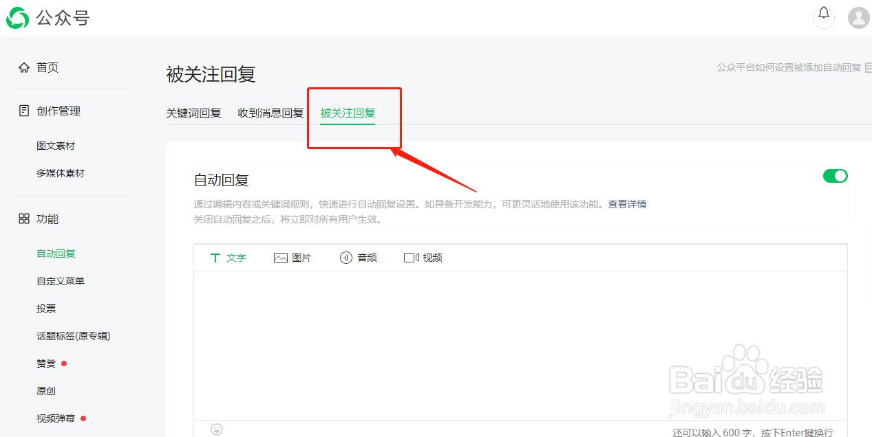Open the emoji picker below the editor
The width and height of the screenshot is (872, 437).
(217, 429)
